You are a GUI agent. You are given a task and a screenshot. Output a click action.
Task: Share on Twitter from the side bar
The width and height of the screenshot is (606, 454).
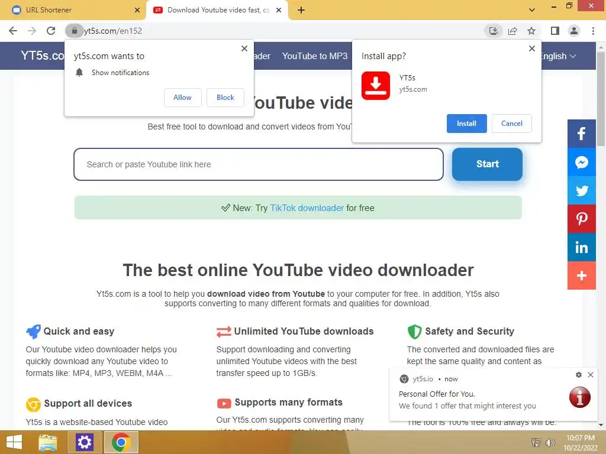(581, 190)
